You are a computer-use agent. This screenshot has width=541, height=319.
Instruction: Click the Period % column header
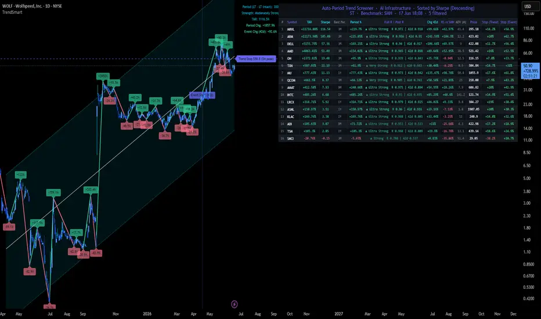356,22
